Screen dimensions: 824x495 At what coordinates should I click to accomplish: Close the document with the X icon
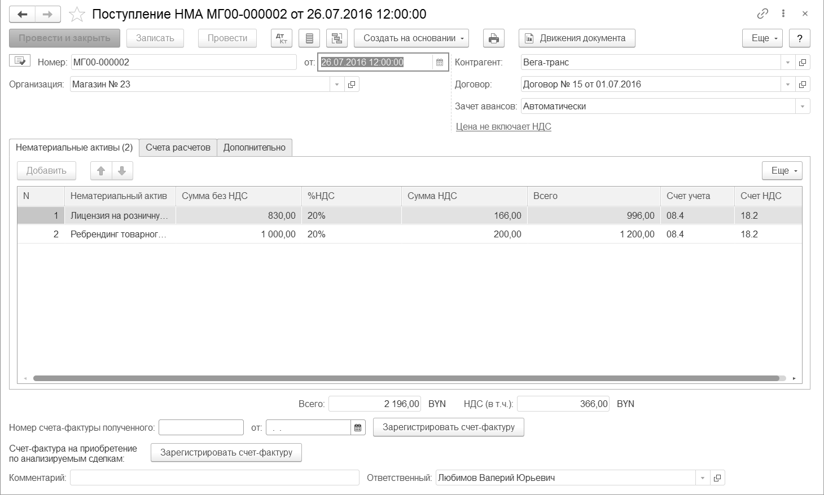pyautogui.click(x=805, y=14)
